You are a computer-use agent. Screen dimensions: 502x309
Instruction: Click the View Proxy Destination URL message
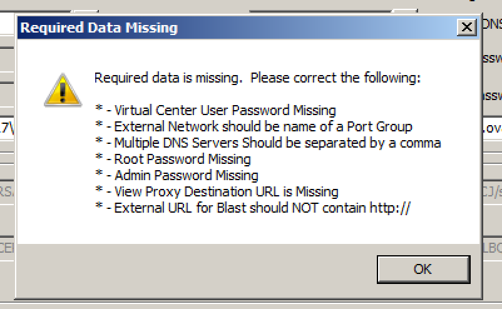click(x=225, y=192)
